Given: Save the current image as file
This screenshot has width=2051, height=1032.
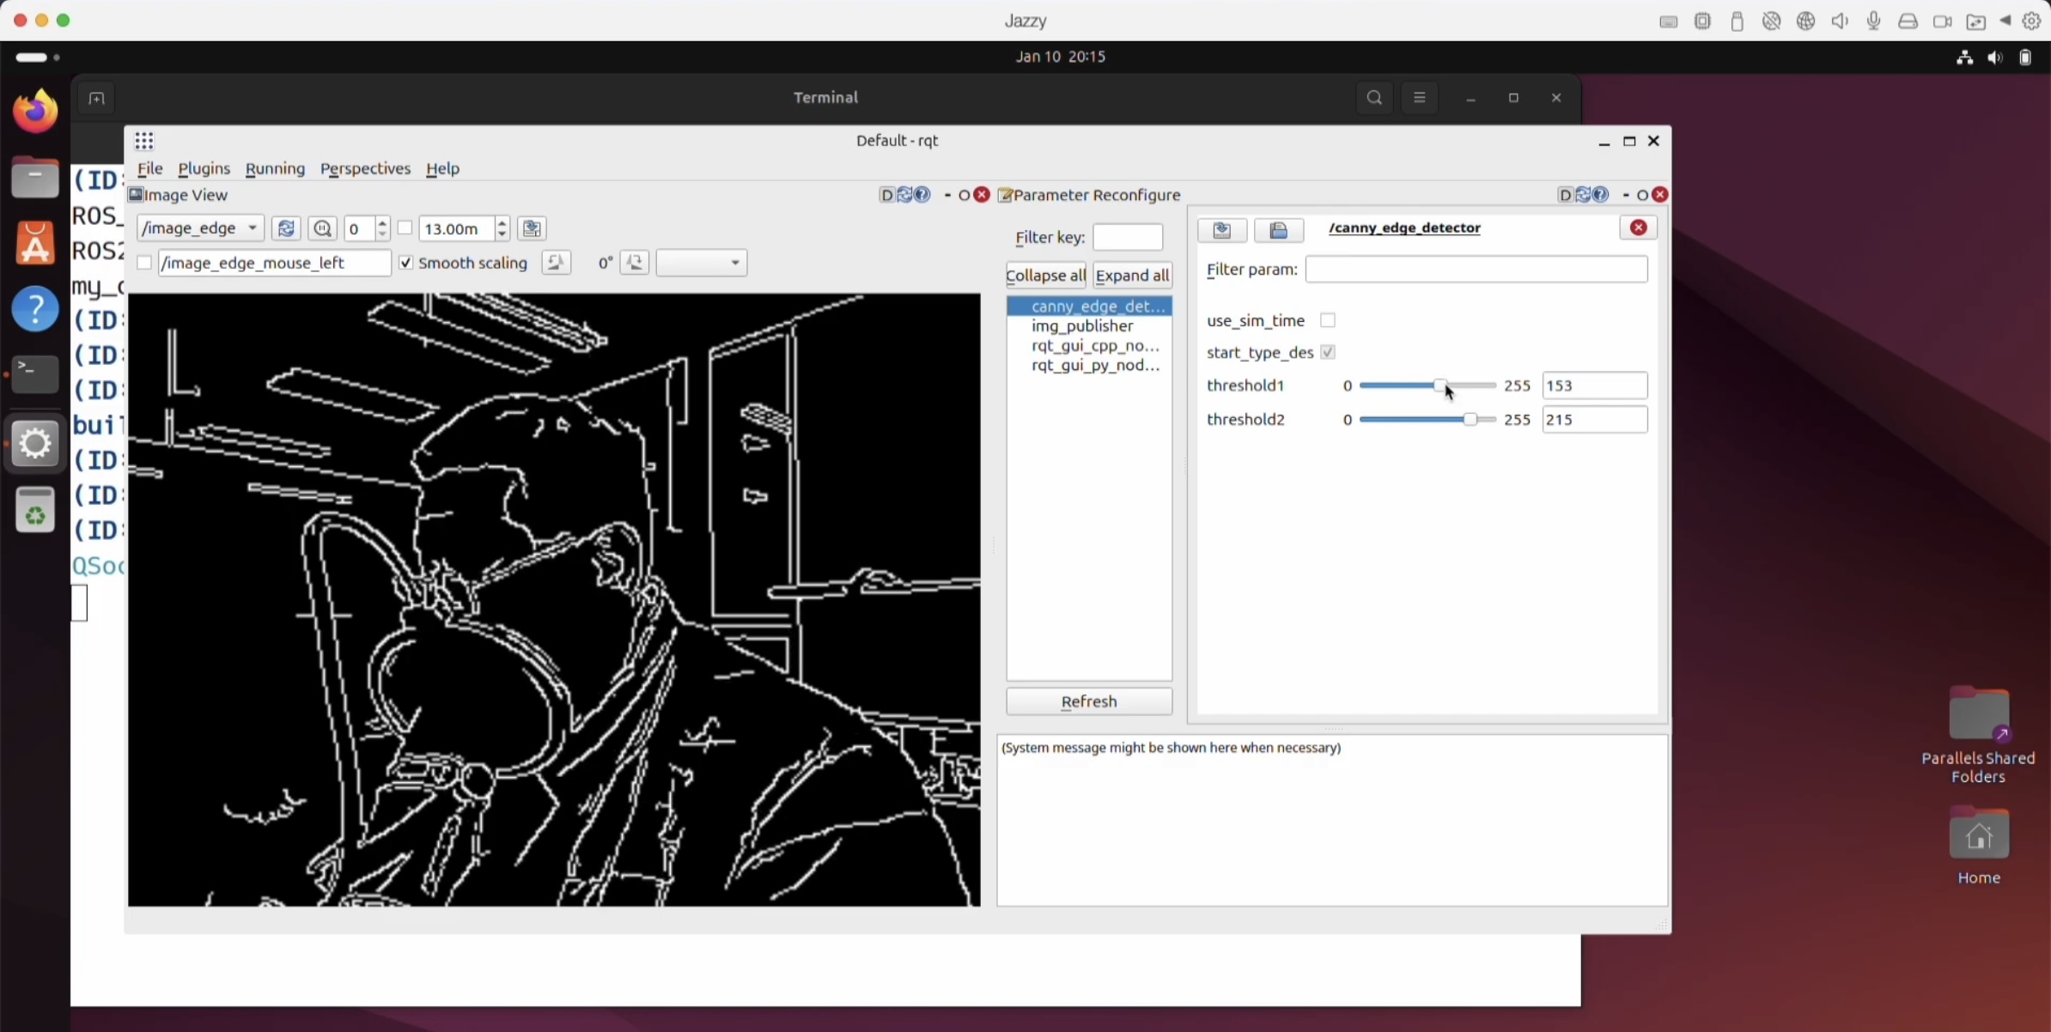Looking at the screenshot, I should point(532,228).
